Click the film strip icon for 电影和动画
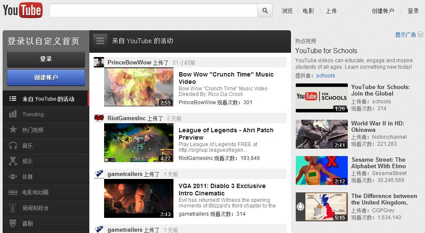Viewport: 425px width, 233px height. [x=13, y=192]
